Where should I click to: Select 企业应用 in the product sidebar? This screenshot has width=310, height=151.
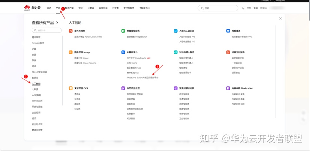[x=36, y=113]
